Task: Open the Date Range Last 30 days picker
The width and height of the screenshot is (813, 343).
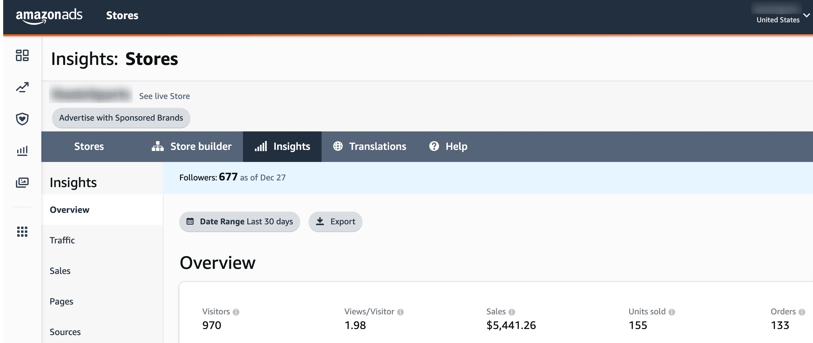Action: click(x=240, y=221)
